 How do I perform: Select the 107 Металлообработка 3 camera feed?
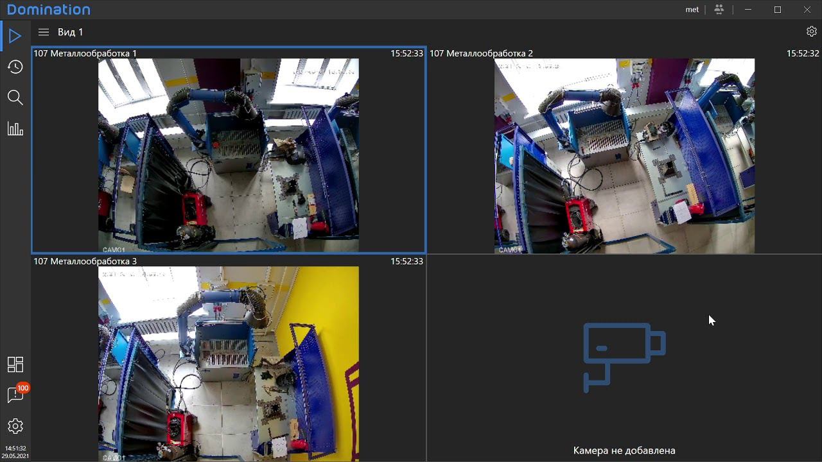tap(229, 364)
